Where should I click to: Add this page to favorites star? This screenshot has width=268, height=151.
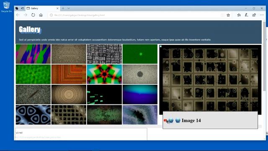(228, 15)
